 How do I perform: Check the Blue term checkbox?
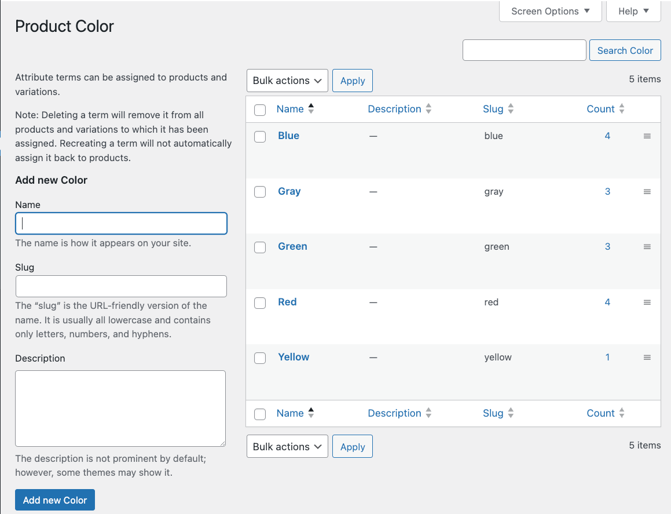260,137
